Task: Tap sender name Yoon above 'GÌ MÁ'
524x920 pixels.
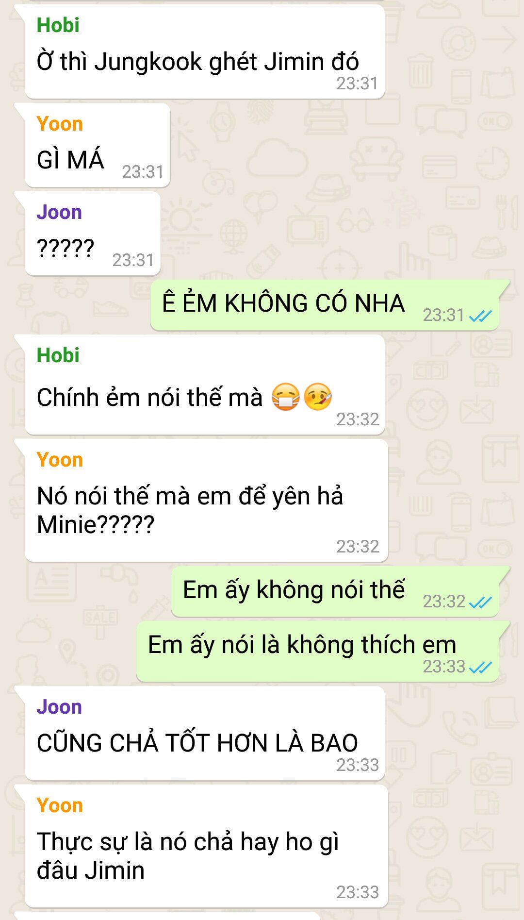Action: [60, 124]
